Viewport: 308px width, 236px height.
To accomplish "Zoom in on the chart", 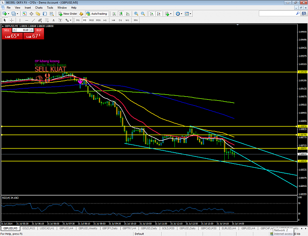I will coord(136,14).
